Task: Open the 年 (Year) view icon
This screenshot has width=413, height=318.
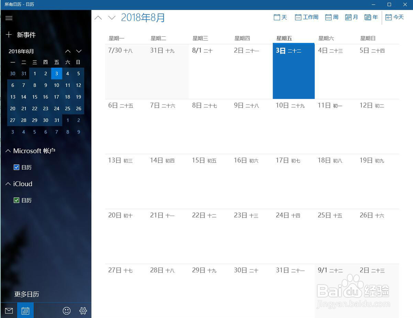Action: pos(371,17)
